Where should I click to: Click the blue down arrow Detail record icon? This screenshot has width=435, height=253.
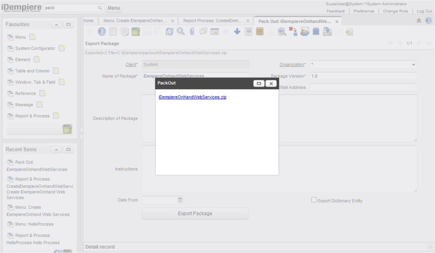237,31
